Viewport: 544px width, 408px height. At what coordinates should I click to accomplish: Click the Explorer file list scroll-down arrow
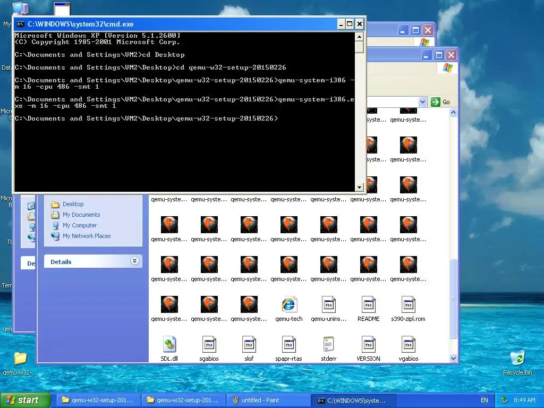tap(453, 359)
